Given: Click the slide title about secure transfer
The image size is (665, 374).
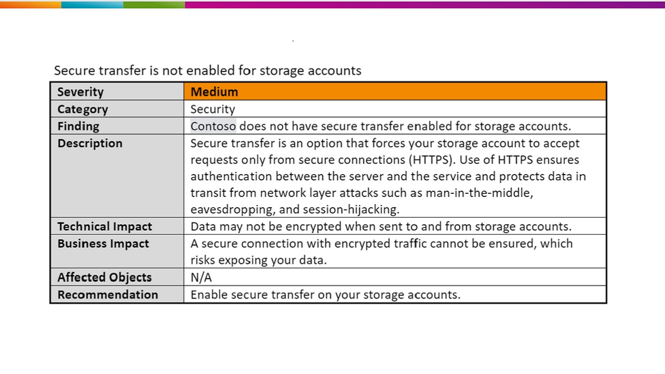Looking at the screenshot, I should pos(208,71).
